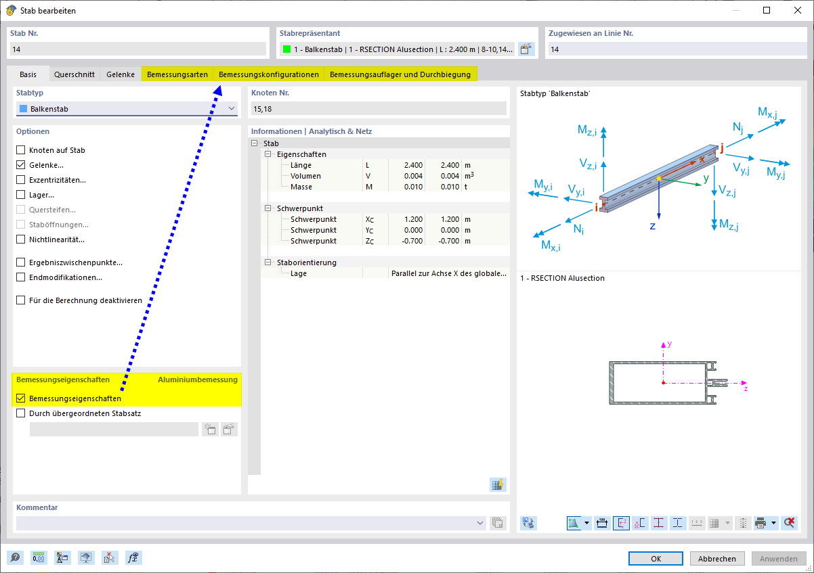This screenshot has width=814, height=573.
Task: Enable the Lager... checkbox
Action: pyautogui.click(x=21, y=195)
